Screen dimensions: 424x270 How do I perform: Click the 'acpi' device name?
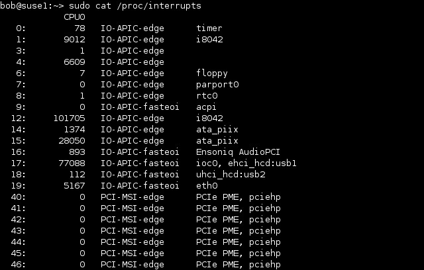coord(206,107)
